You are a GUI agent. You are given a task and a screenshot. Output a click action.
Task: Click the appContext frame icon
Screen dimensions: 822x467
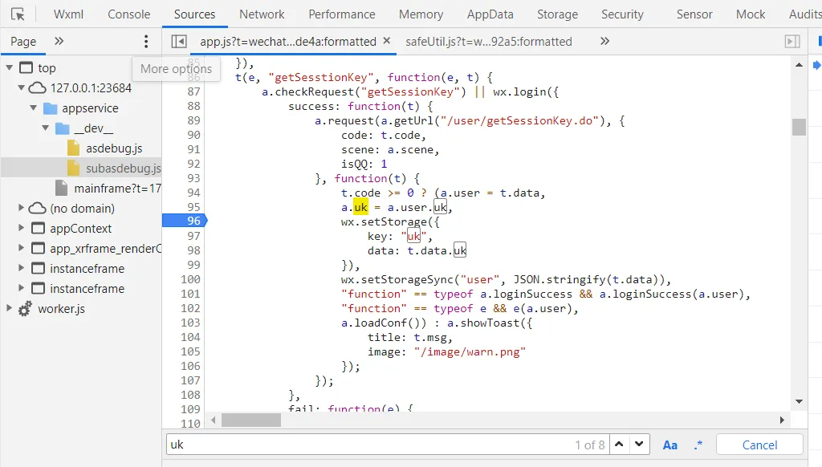point(38,228)
